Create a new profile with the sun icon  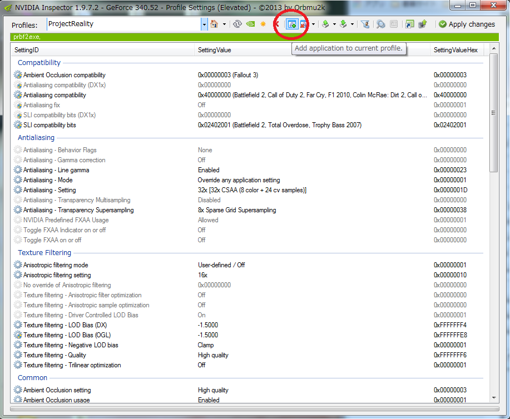click(263, 24)
